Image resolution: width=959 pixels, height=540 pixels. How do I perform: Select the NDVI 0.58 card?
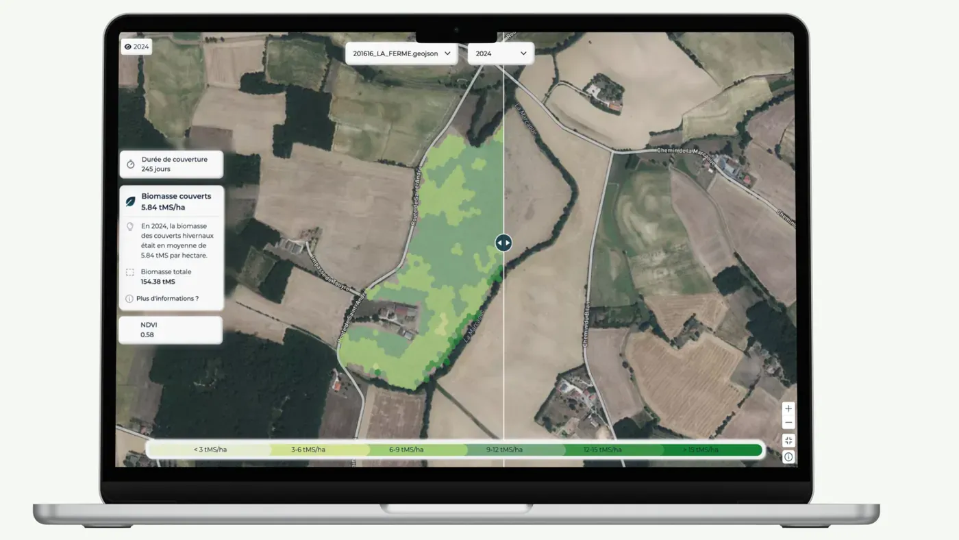tap(171, 330)
